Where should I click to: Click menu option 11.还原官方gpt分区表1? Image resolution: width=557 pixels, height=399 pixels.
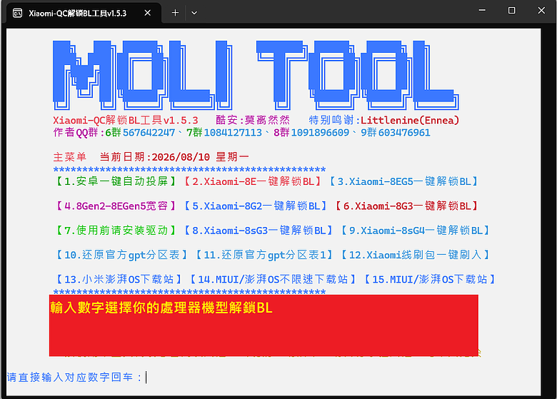(x=264, y=255)
